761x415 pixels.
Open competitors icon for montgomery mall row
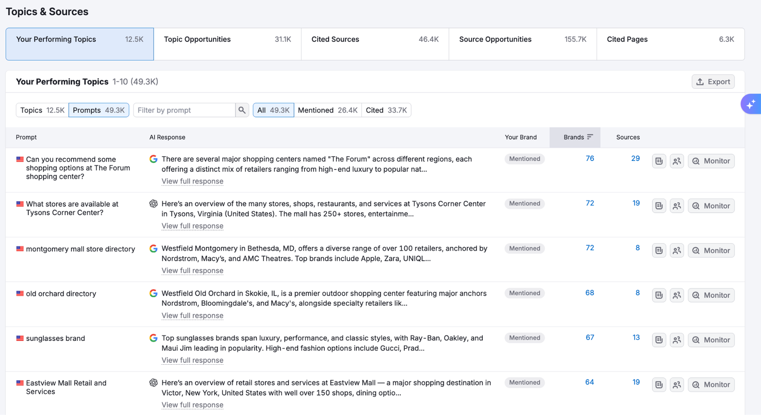677,250
